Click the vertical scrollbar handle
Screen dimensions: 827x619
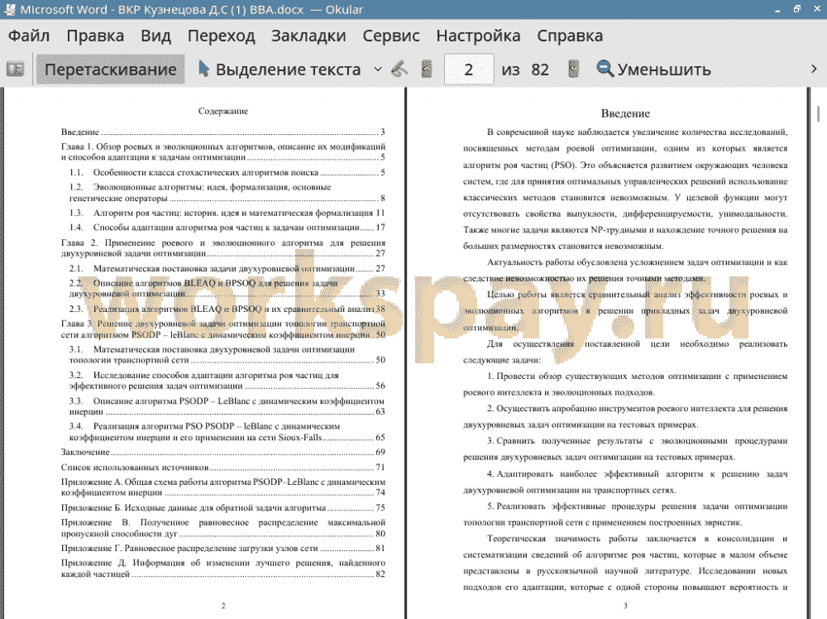pyautogui.click(x=818, y=114)
